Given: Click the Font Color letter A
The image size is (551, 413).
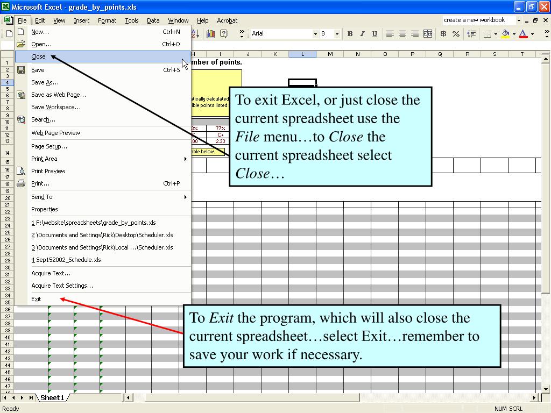Looking at the screenshot, I should [x=523, y=34].
